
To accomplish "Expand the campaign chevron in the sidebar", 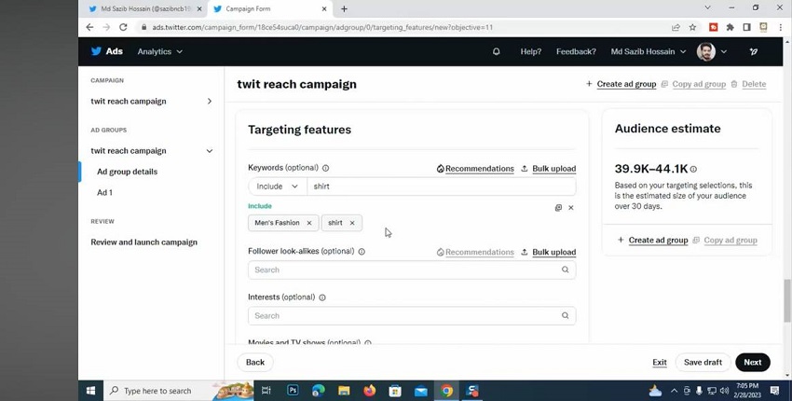I will click(x=209, y=101).
